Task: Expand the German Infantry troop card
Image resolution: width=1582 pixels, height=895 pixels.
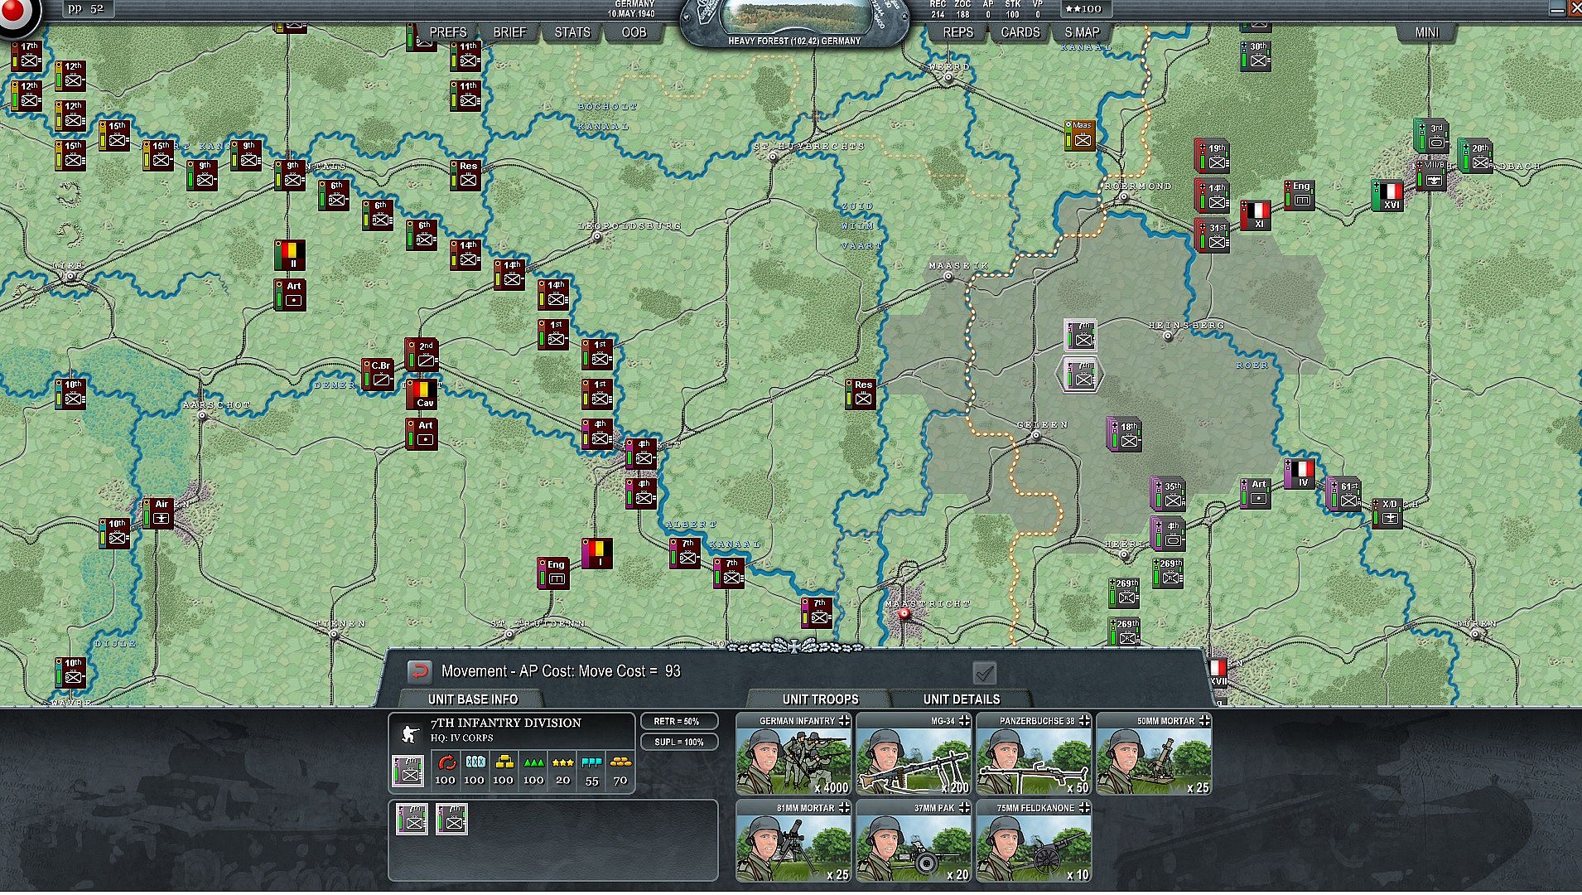Action: (x=843, y=721)
